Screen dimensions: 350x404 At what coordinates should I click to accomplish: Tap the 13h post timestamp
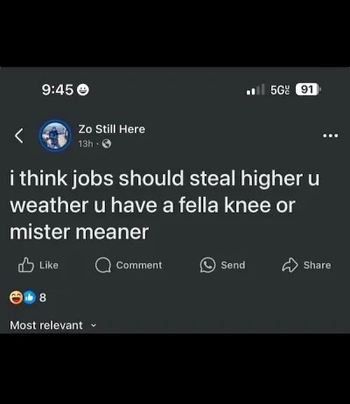[x=86, y=143]
